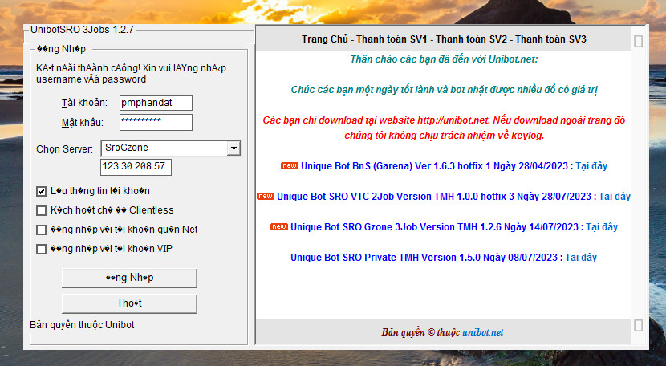Toggle the checked save account info checkbox
Screen dimensions: 666x366
(41, 191)
